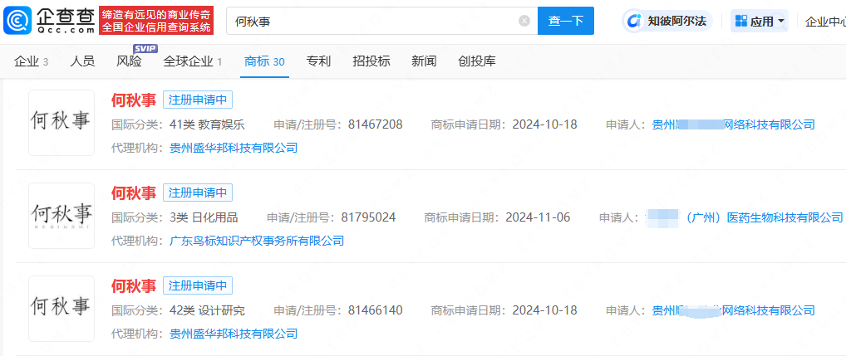Image resolution: width=846 pixels, height=356 pixels.
Task: Open applicant (广州)医药生物科技有限公司 link
Action: (745, 217)
